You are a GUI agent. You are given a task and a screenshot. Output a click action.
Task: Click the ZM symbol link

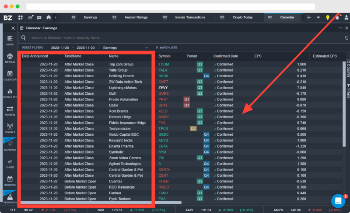pyautogui.click(x=161, y=158)
